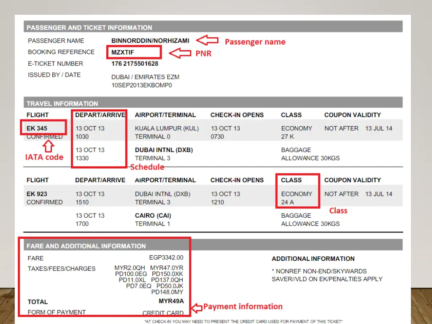Select the E-TICKET NUMBER field label
This screenshot has width=432, height=324.
[55, 64]
